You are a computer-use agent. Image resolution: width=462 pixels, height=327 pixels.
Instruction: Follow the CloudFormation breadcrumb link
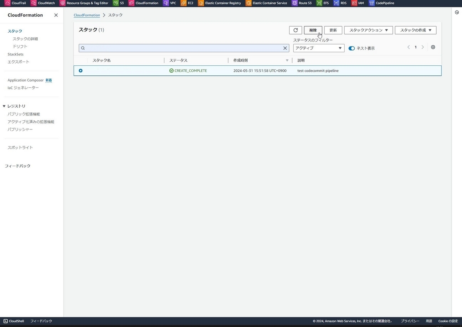(87, 15)
